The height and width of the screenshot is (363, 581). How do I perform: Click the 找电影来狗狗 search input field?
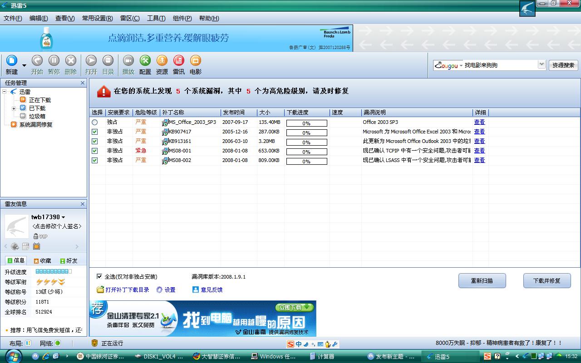click(x=501, y=65)
